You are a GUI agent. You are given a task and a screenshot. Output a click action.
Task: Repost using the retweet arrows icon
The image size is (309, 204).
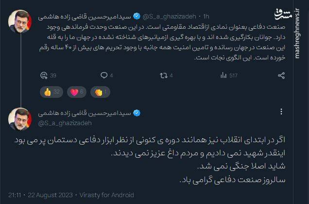163,75
